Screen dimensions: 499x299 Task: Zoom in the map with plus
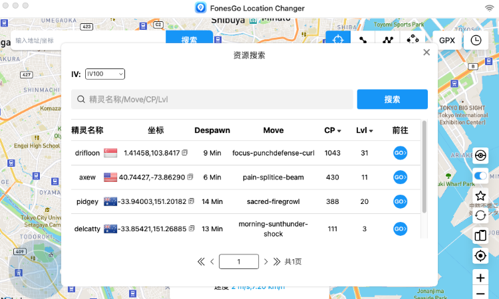(x=480, y=278)
